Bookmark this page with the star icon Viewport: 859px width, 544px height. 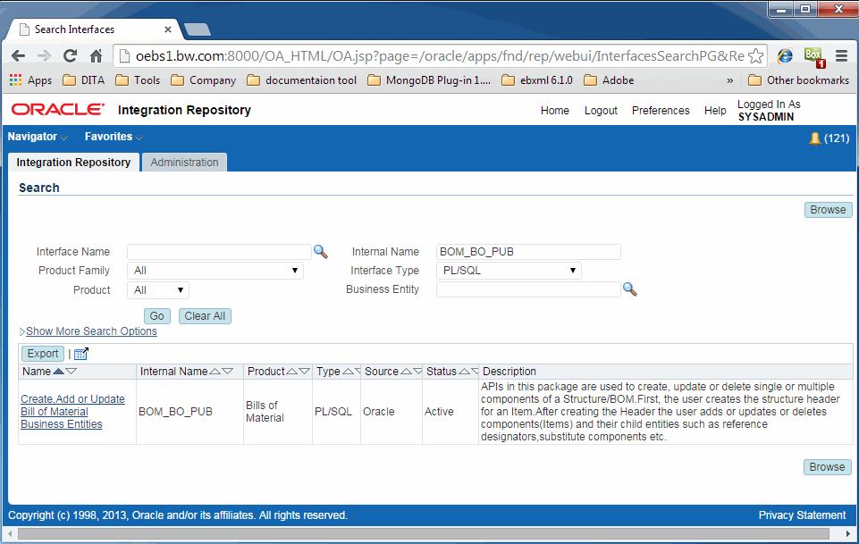[756, 55]
